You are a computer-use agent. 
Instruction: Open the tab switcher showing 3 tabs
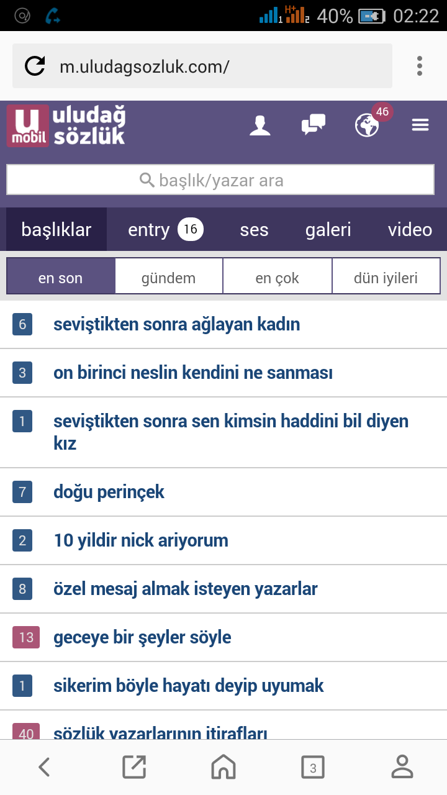pyautogui.click(x=313, y=768)
